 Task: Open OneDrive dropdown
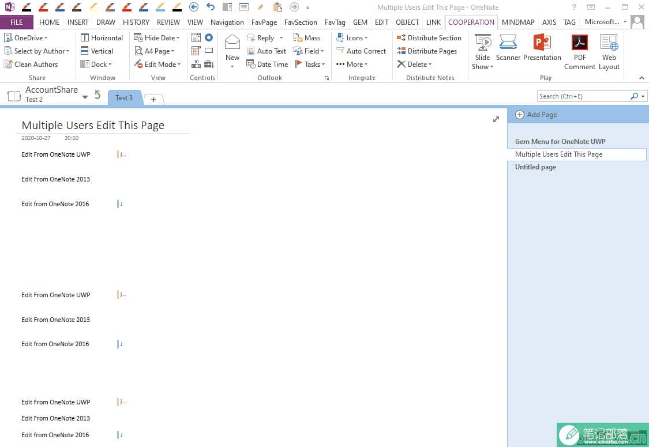pyautogui.click(x=25, y=37)
